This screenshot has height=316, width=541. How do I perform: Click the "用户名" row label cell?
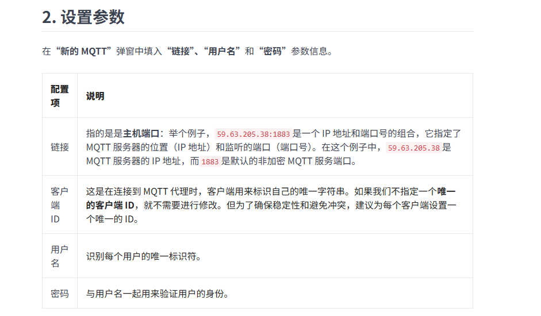(x=60, y=256)
